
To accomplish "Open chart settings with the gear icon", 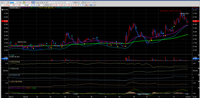I will point(85,3).
